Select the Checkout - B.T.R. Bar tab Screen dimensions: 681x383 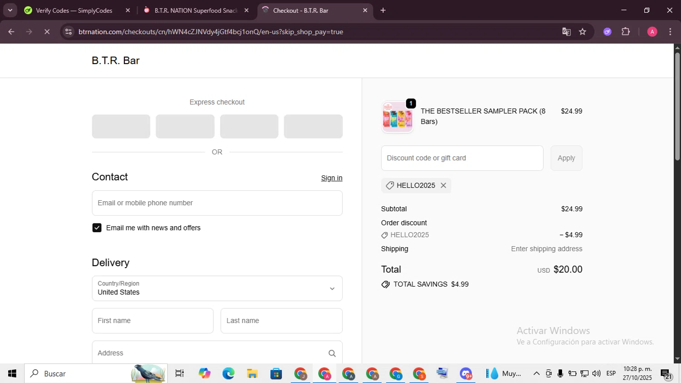point(301,10)
